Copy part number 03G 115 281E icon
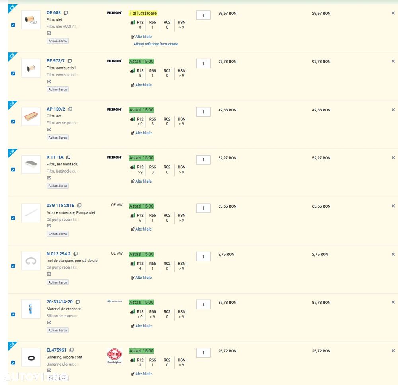 point(79,206)
